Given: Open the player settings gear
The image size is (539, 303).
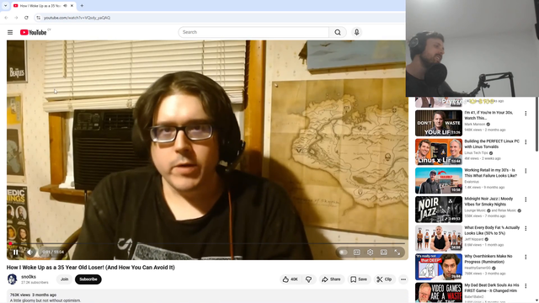Looking at the screenshot, I should point(371,252).
